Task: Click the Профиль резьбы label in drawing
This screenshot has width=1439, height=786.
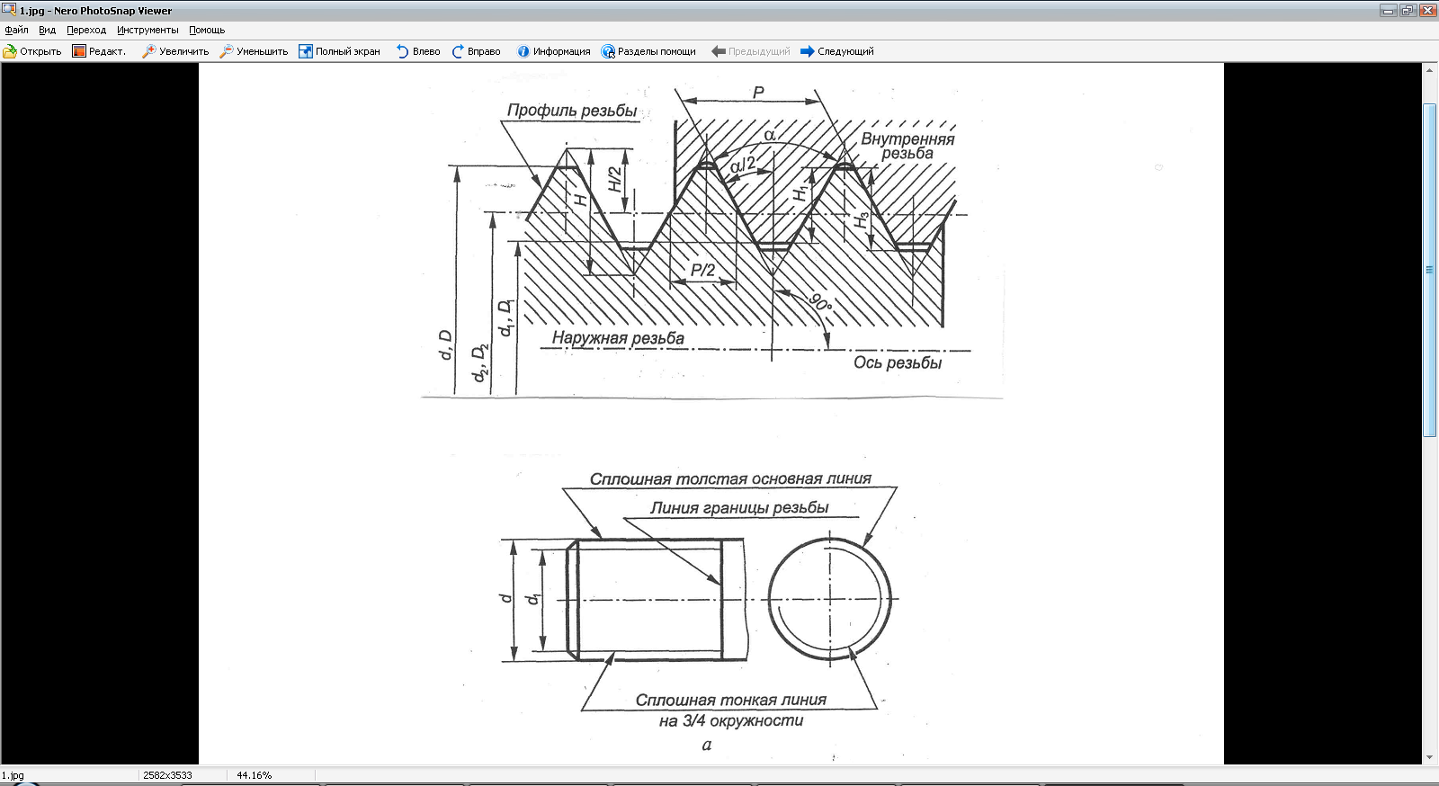Action: 572,111
